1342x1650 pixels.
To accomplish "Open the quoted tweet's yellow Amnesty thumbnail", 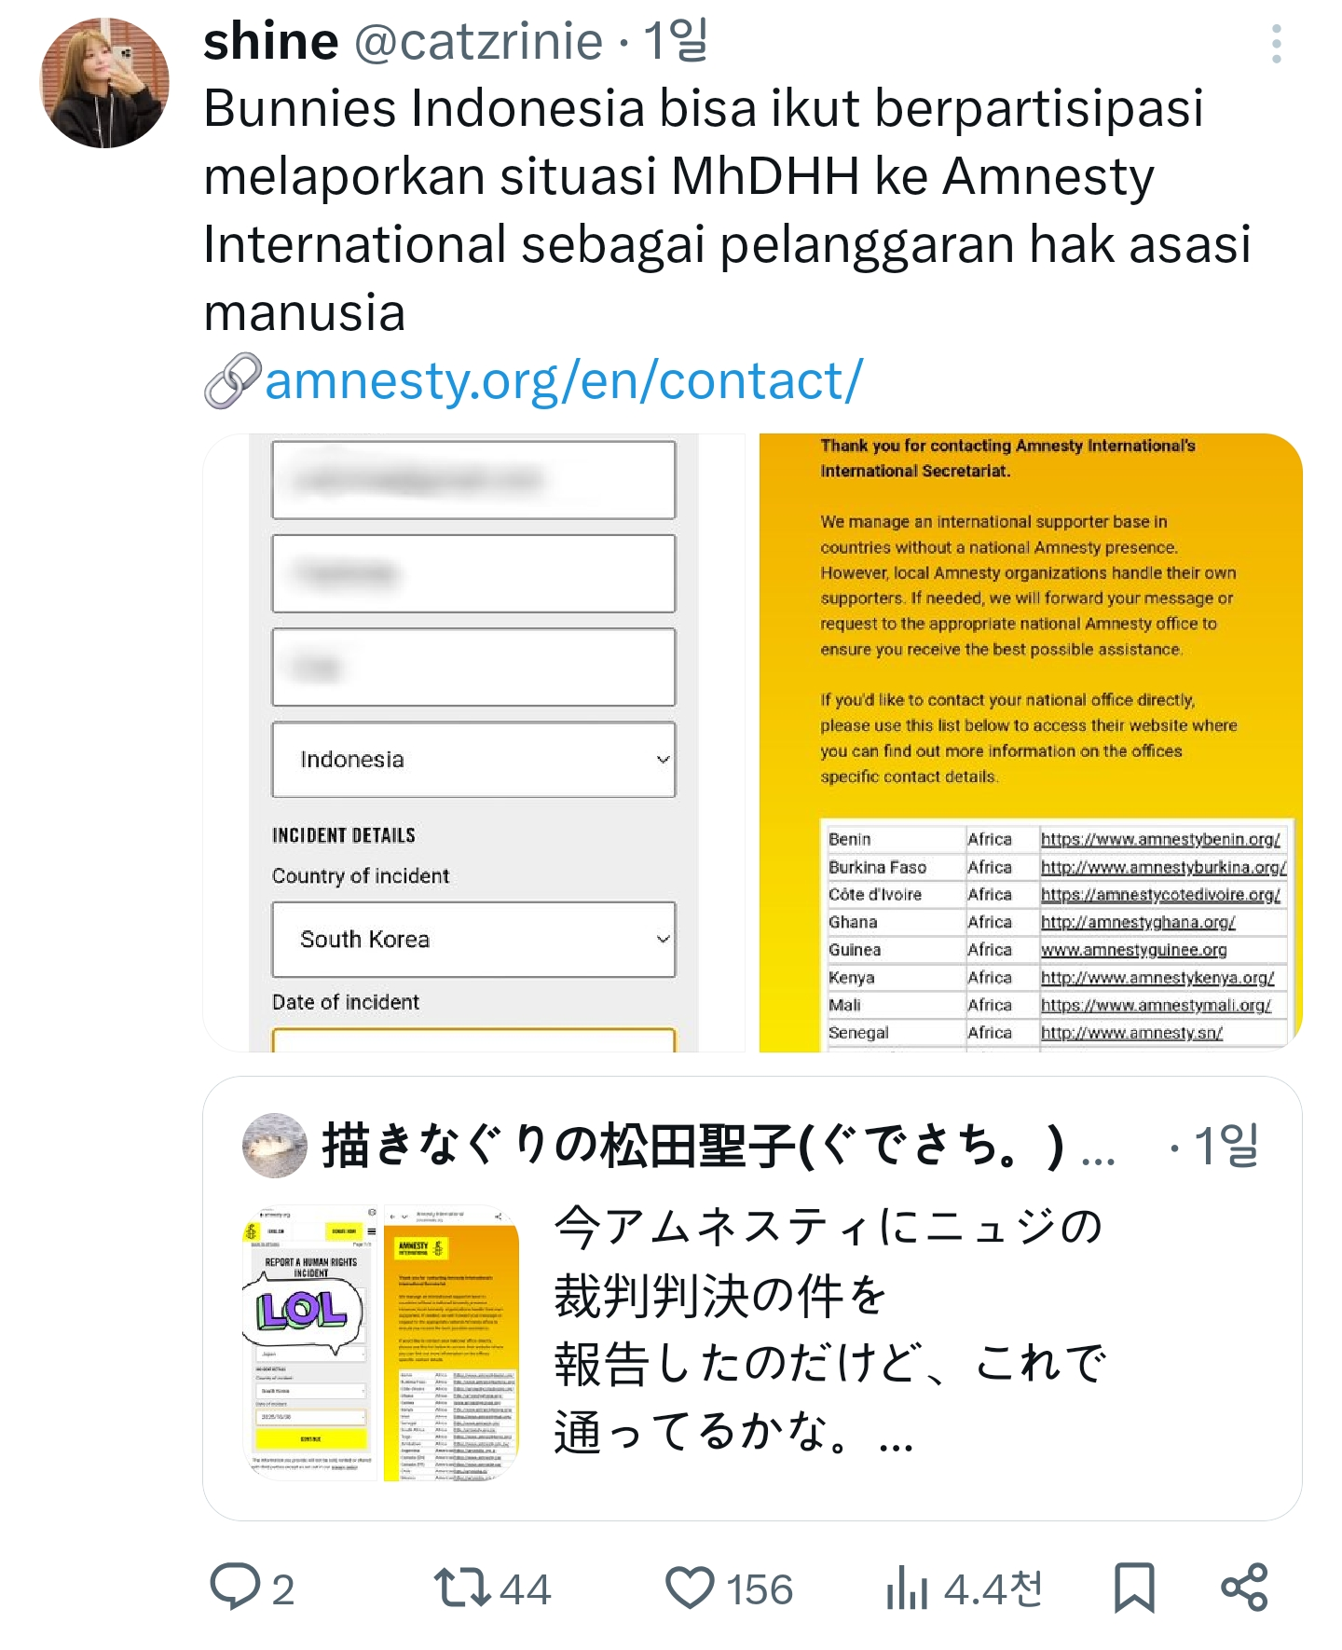I will pos(451,1342).
